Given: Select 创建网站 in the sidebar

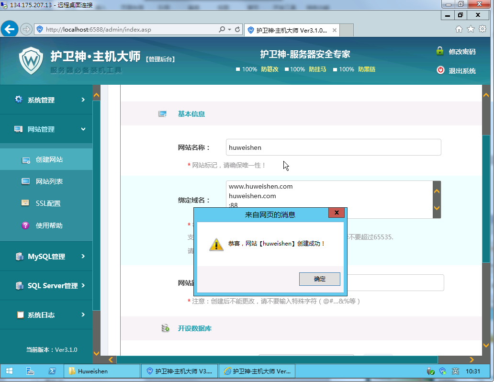Looking at the screenshot, I should [x=46, y=159].
